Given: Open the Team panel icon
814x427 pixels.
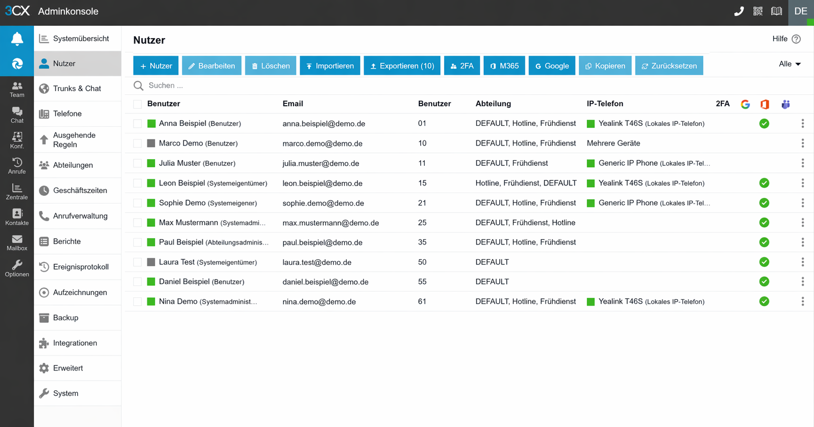Looking at the screenshot, I should [x=17, y=89].
